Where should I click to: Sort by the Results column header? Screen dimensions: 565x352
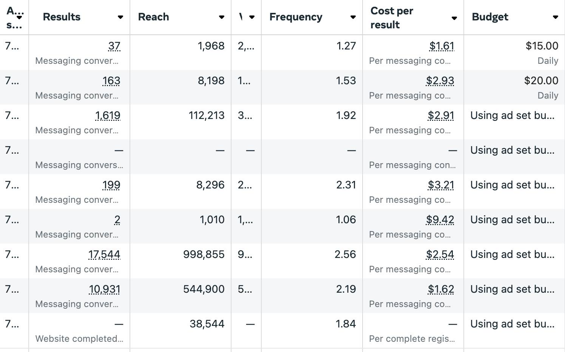[62, 17]
